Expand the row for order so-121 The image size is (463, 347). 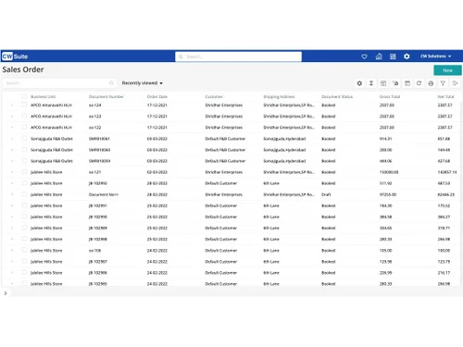coord(12,172)
